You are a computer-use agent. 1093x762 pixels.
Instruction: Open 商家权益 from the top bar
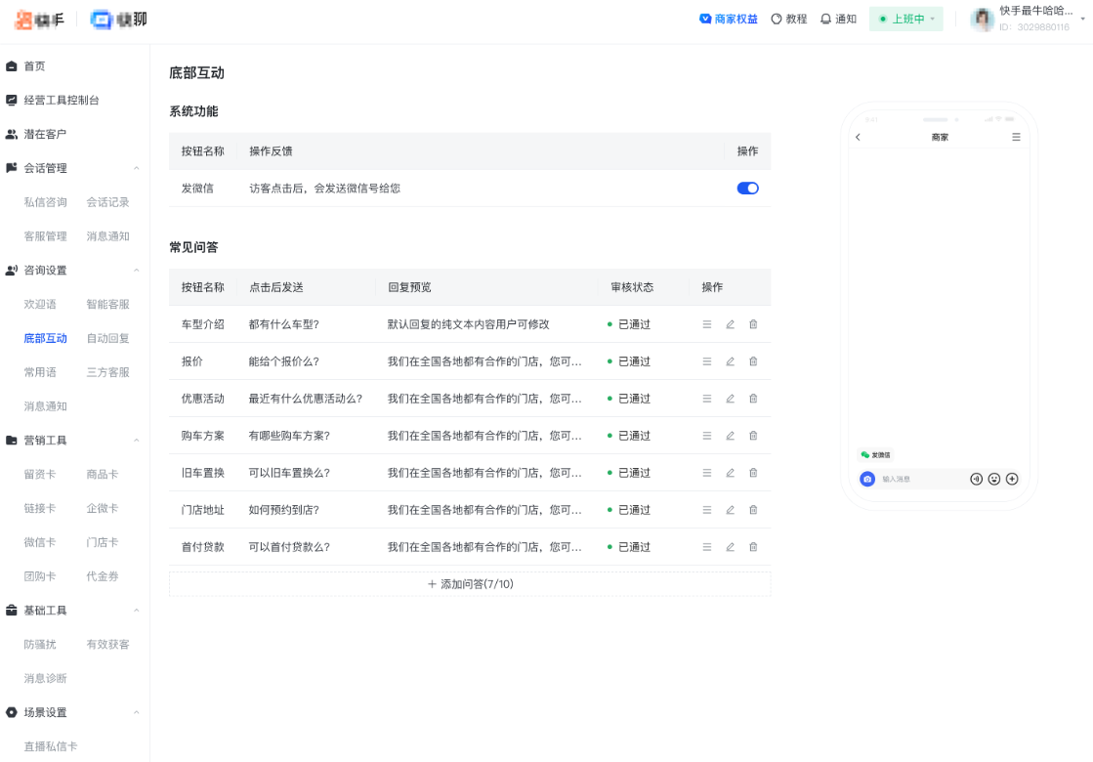point(730,19)
